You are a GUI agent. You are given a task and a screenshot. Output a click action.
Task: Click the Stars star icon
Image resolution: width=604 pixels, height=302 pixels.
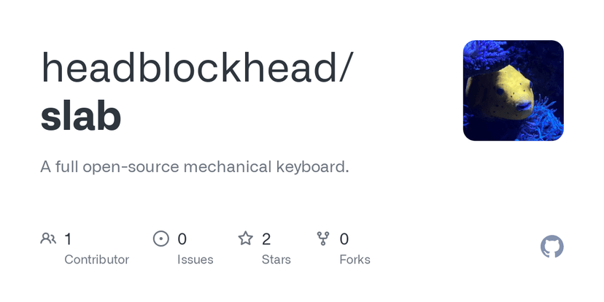(246, 239)
